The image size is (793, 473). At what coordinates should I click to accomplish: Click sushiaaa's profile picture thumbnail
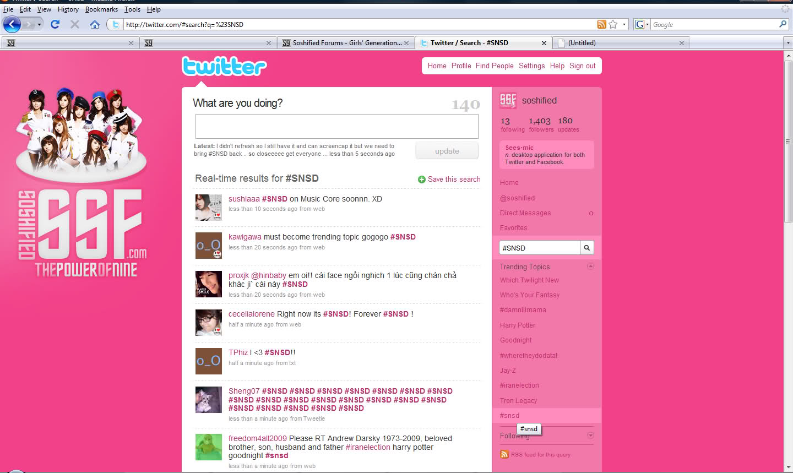[x=209, y=208]
